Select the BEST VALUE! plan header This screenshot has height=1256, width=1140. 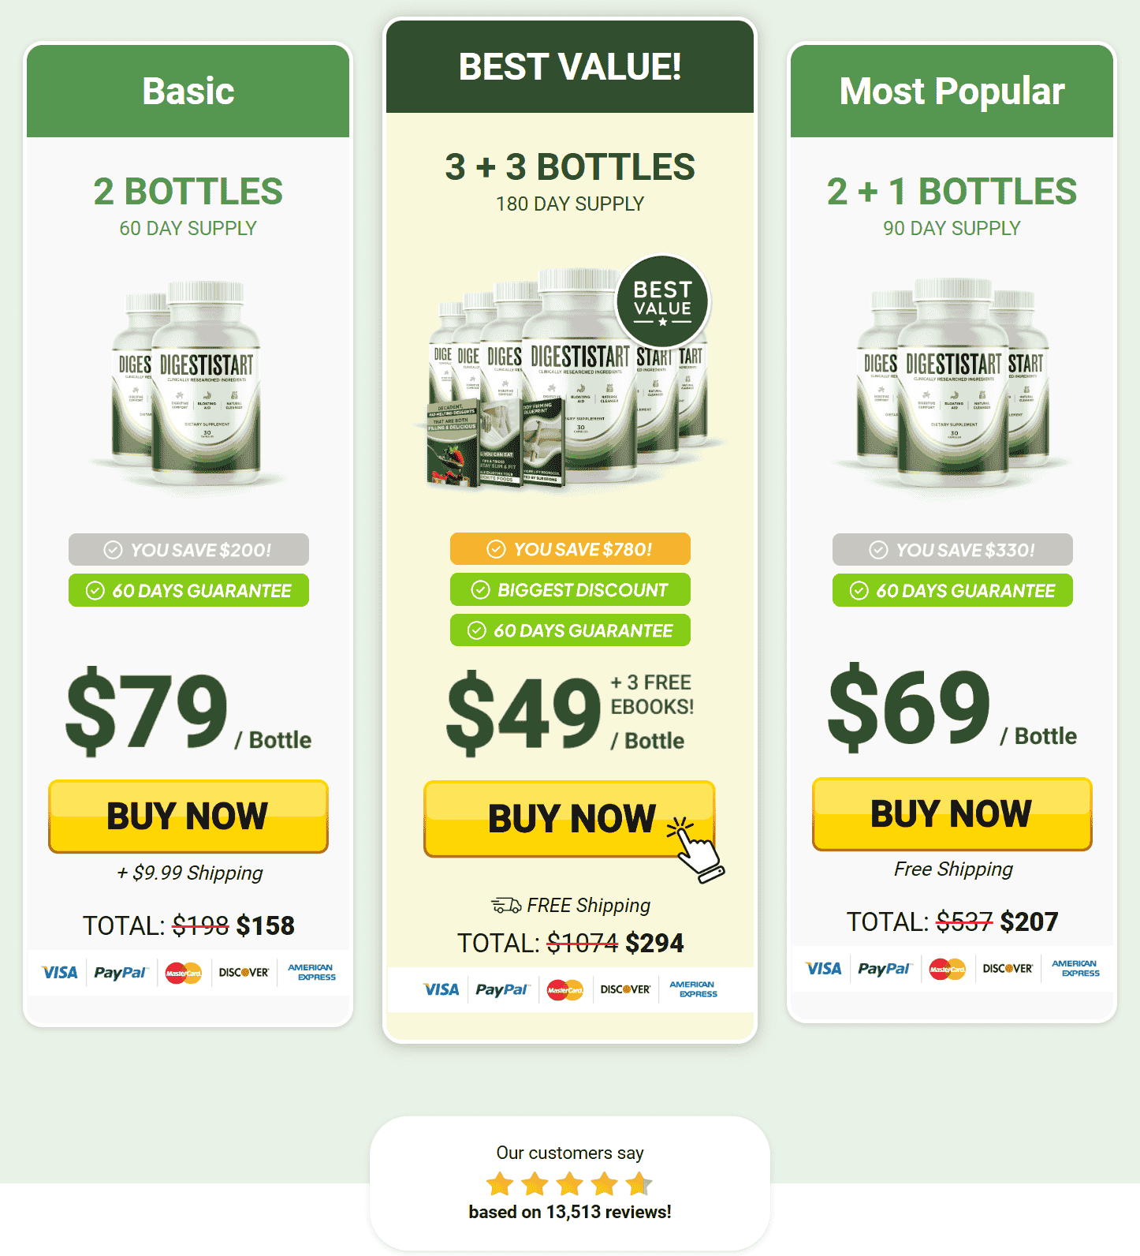(x=570, y=67)
